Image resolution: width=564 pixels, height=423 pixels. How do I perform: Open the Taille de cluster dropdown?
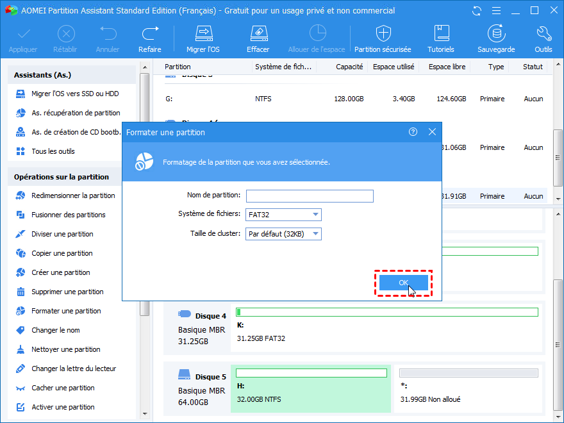pos(283,234)
